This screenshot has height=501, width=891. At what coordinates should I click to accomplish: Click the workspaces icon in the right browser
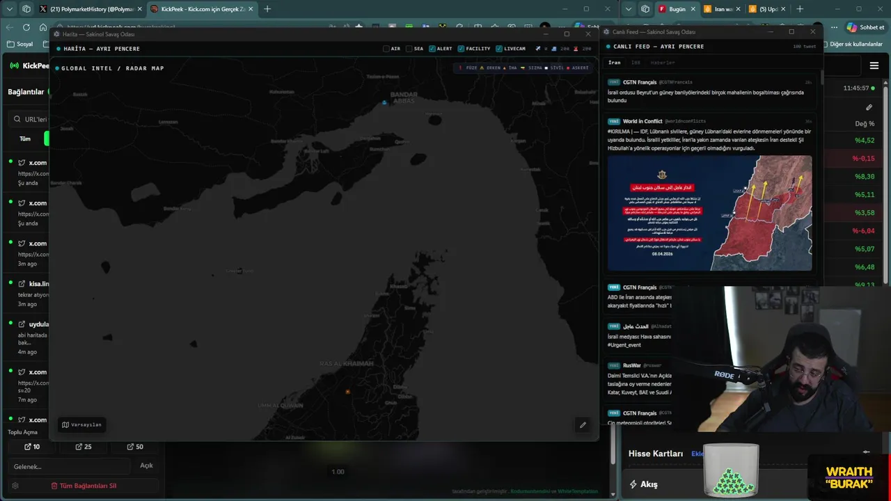(645, 9)
